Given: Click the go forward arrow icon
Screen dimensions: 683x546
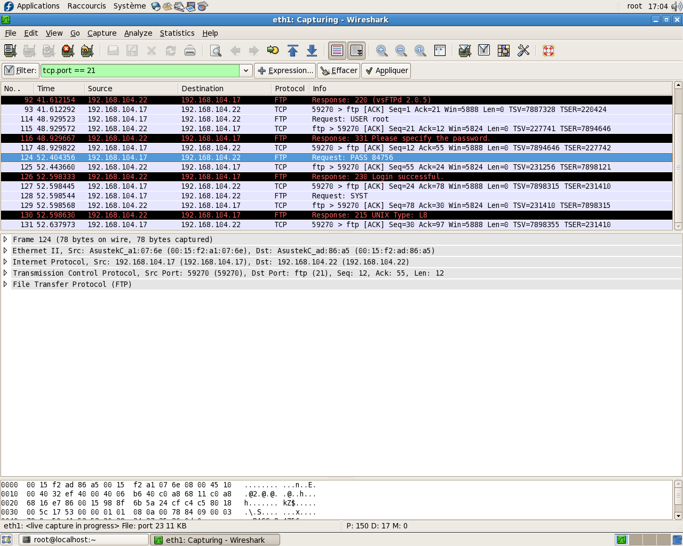Looking at the screenshot, I should point(254,51).
